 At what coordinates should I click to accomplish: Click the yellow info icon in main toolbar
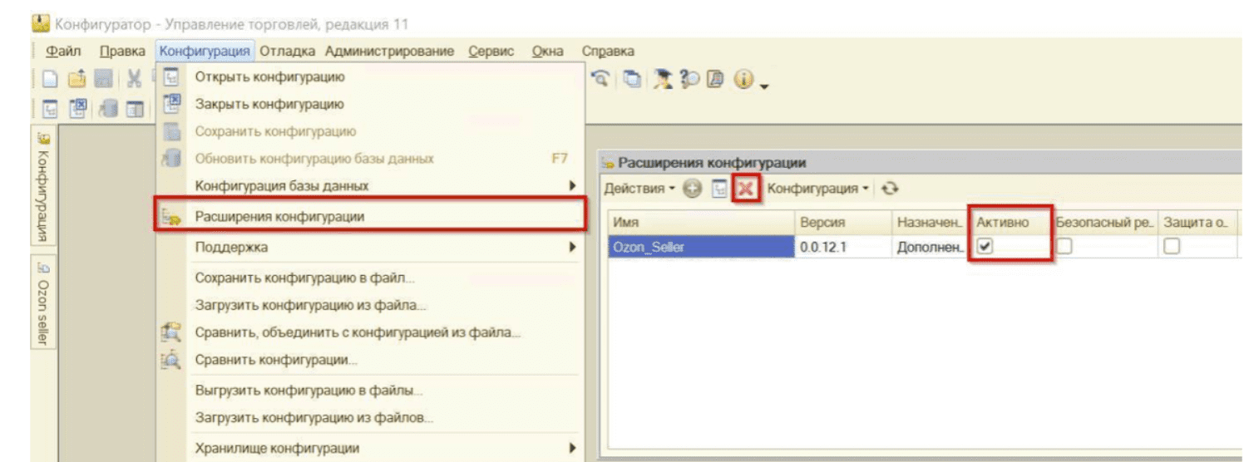[x=743, y=78]
